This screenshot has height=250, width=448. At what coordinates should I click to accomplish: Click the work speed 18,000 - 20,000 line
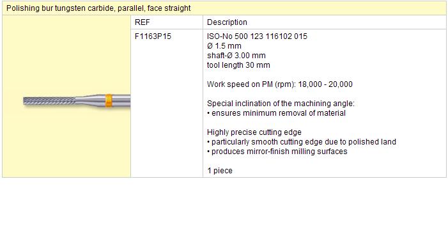279,84
